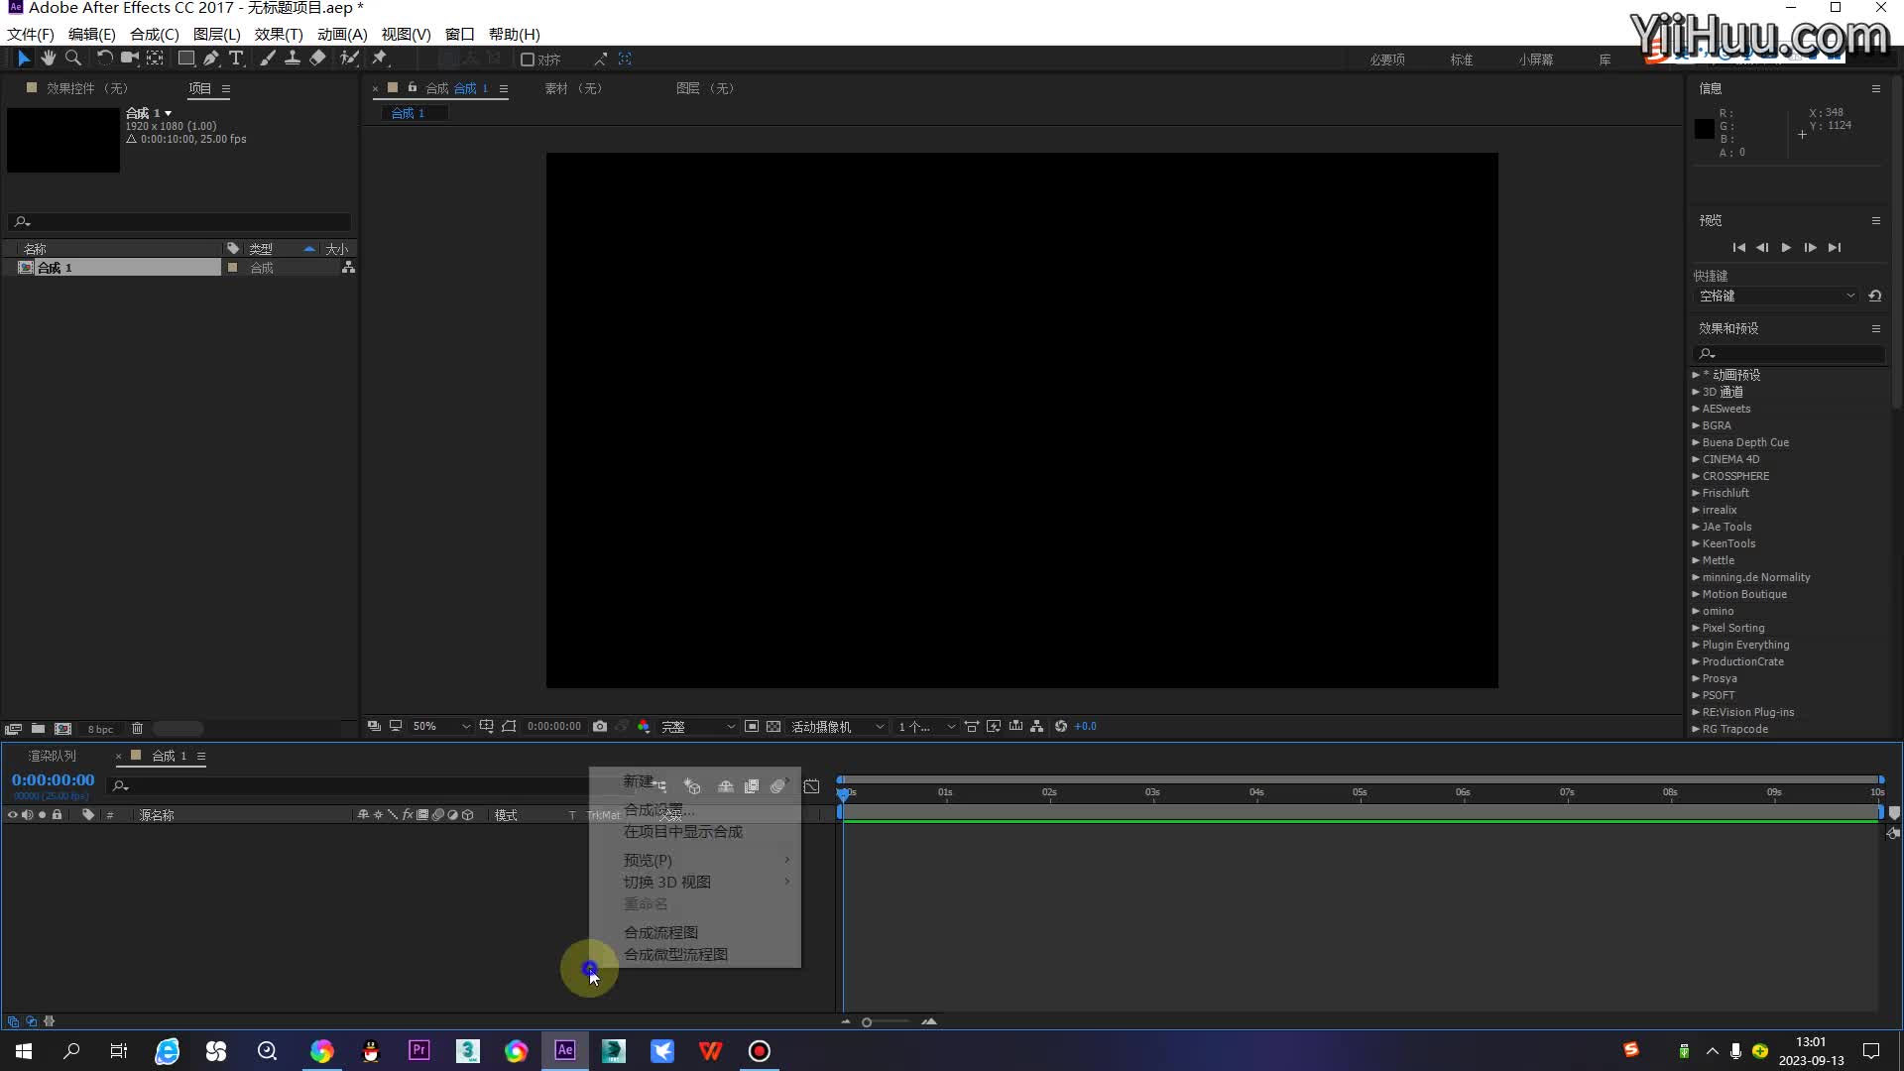Select the Hand tool
This screenshot has width=1904, height=1071.
tap(48, 59)
